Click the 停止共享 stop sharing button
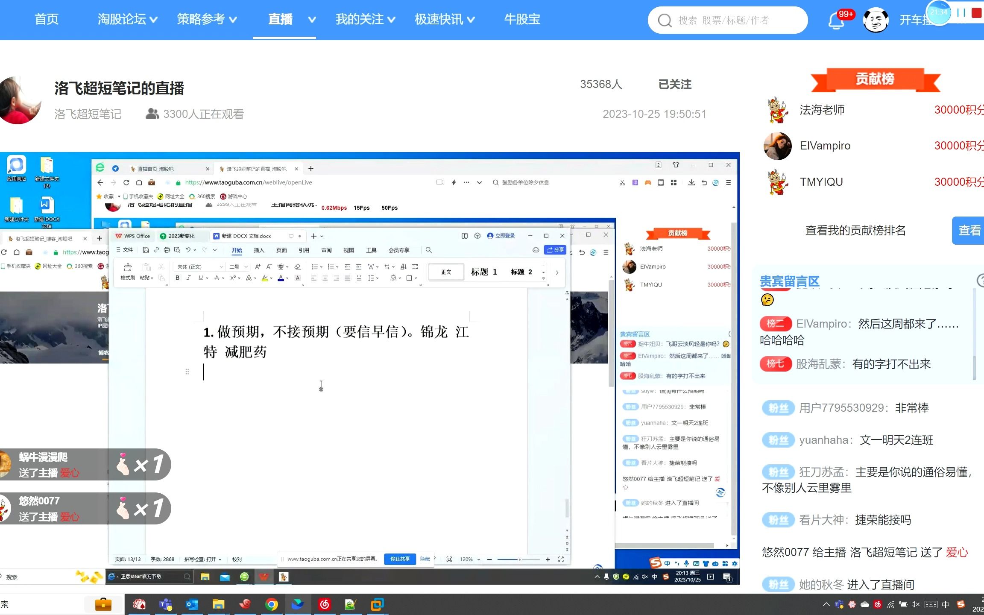The image size is (984, 615). [400, 559]
